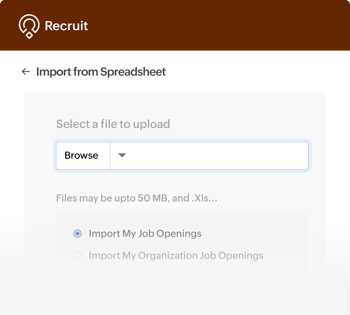Viewport: 350px width, 315px height.
Task: Choose Import My Organization Job Openings option
Action: coord(77,256)
